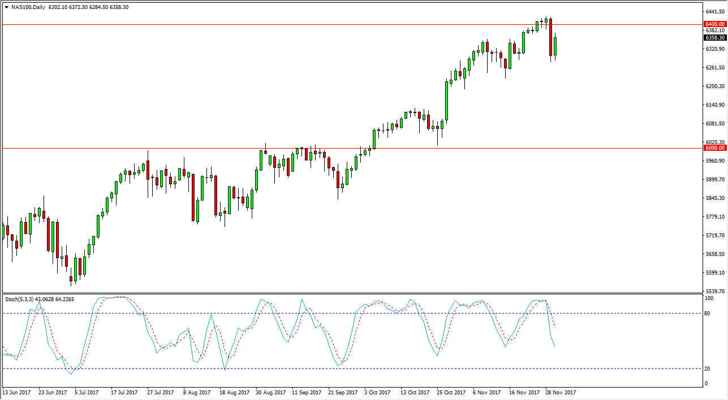Select the black 6358.30 current price marker
Image resolution: width=728 pixels, height=400 pixels.
pyautogui.click(x=713, y=37)
